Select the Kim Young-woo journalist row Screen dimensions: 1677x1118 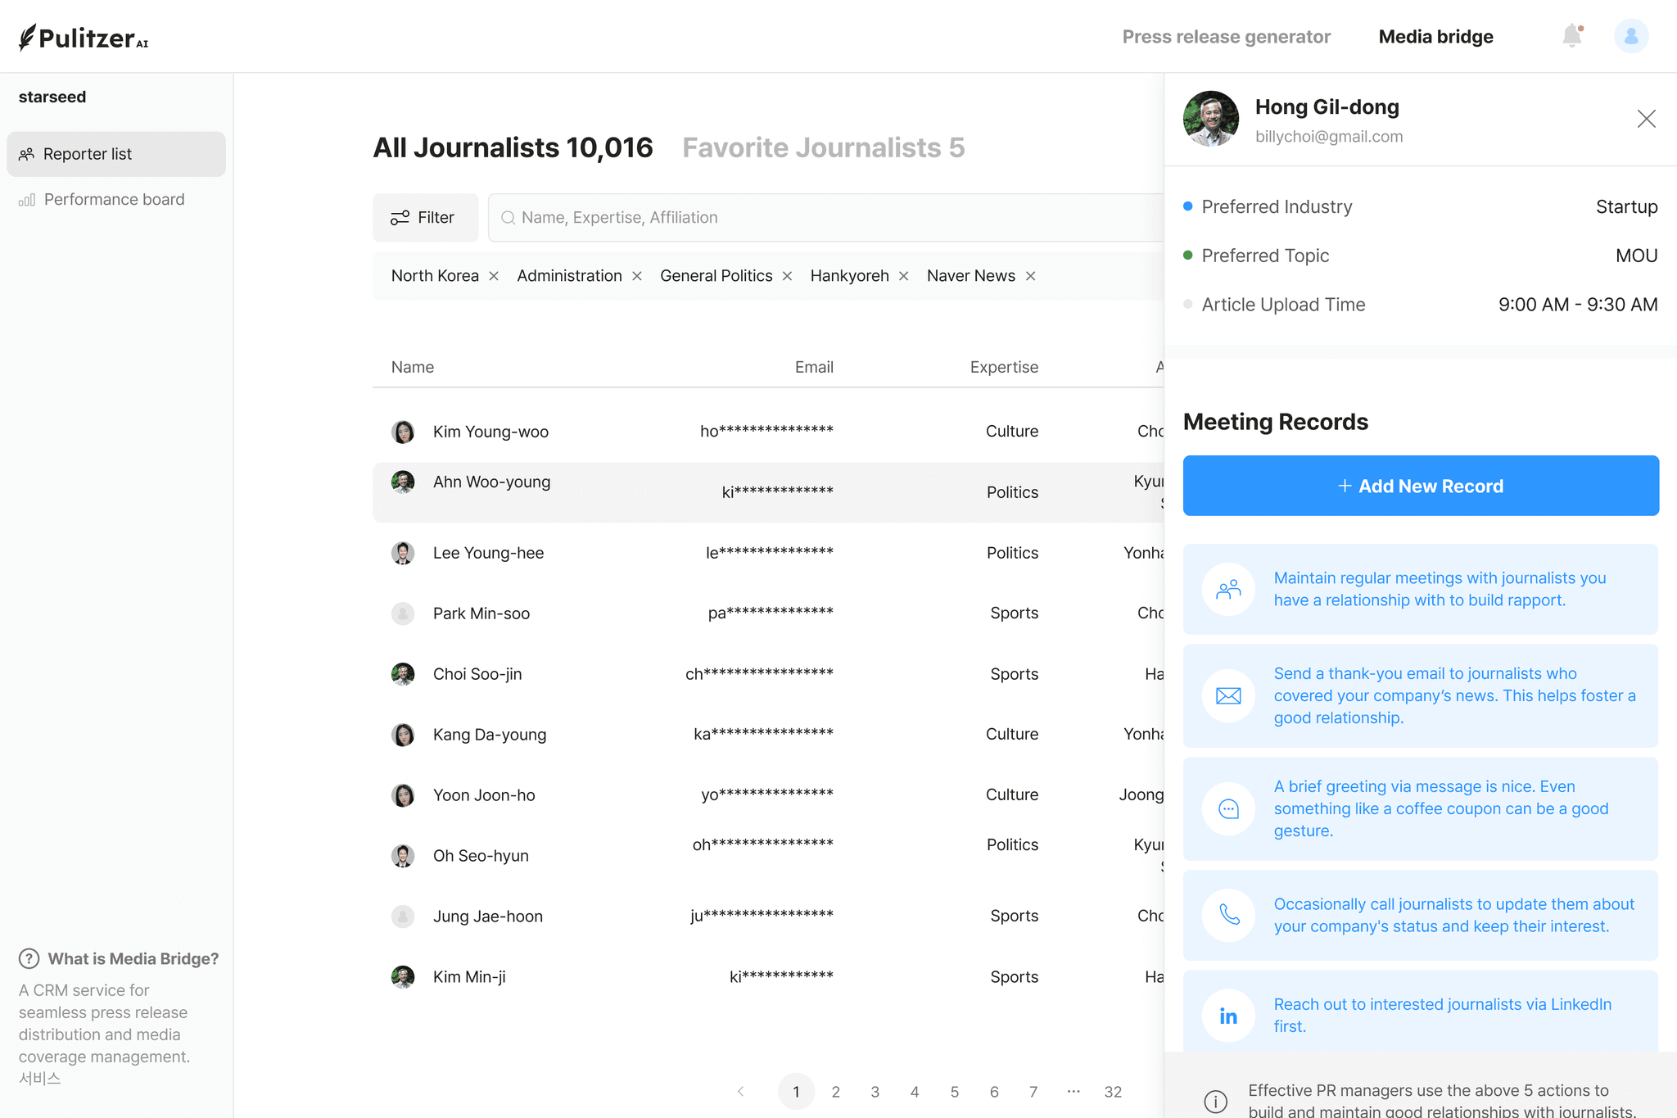(490, 432)
